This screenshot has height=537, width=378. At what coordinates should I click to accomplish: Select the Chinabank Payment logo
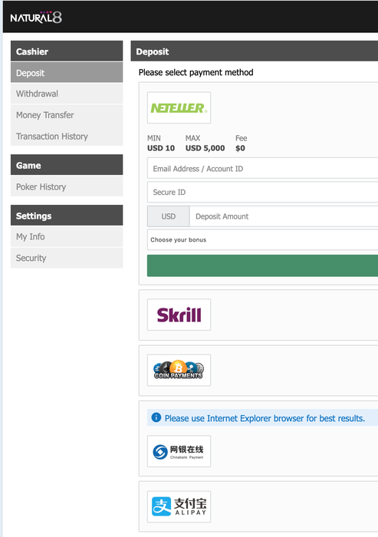click(x=179, y=451)
